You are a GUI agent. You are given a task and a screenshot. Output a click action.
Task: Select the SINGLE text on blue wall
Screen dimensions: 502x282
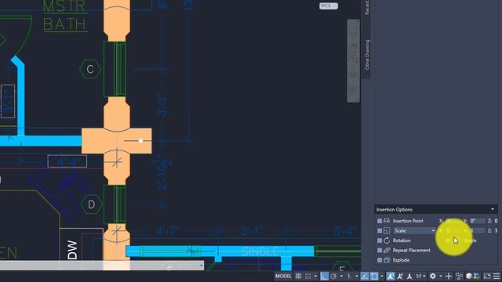[x=260, y=251]
